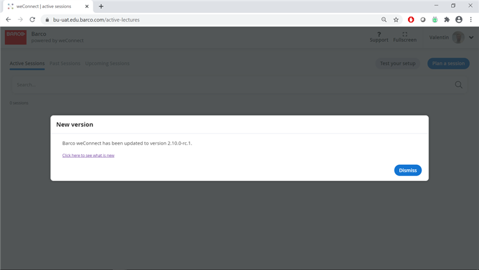
Task: Click the padlock site info icon
Action: coord(47,20)
